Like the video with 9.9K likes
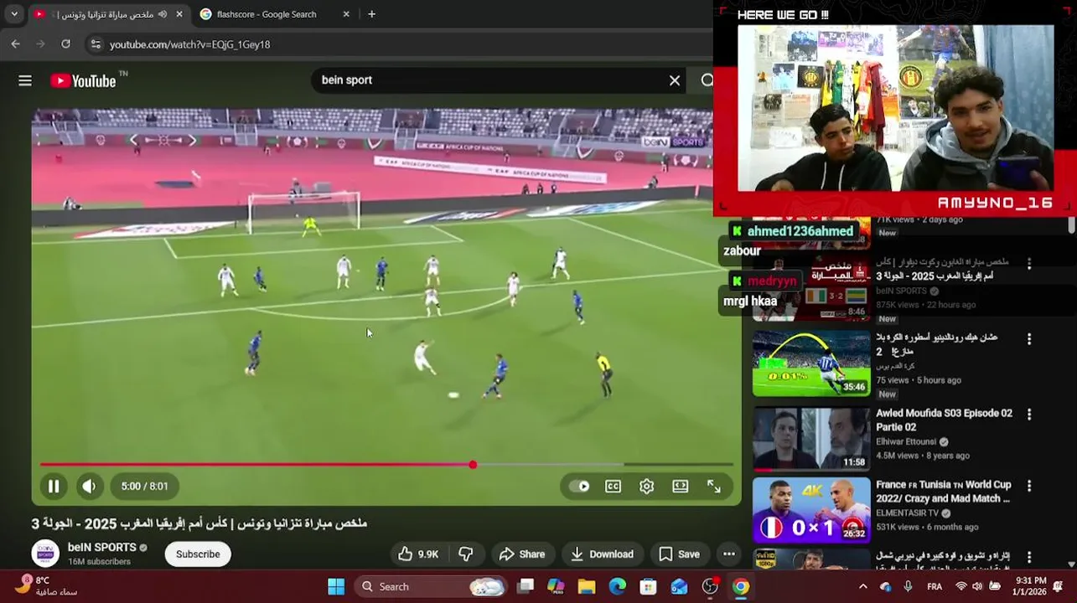This screenshot has width=1077, height=603. click(x=418, y=554)
